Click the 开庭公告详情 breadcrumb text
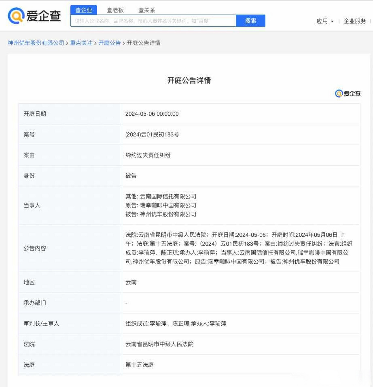373x387 pixels. tap(144, 43)
